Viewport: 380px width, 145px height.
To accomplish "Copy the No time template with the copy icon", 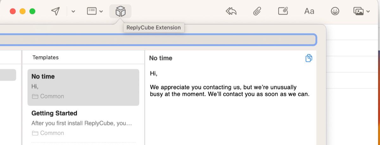I will click(x=309, y=58).
